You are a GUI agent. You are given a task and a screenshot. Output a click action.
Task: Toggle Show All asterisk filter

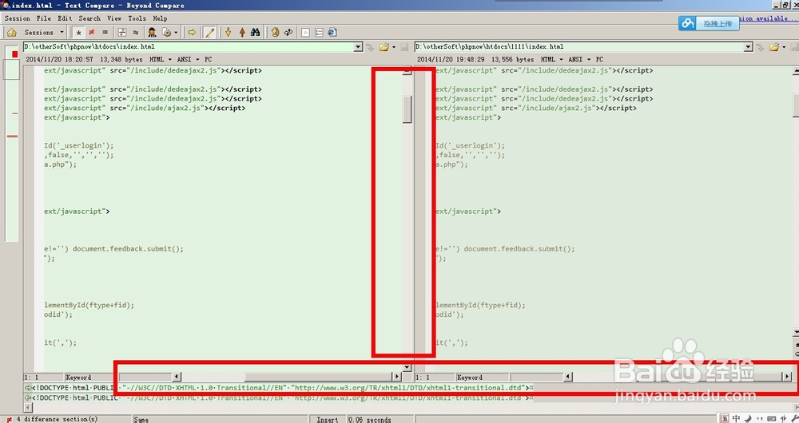click(78, 33)
